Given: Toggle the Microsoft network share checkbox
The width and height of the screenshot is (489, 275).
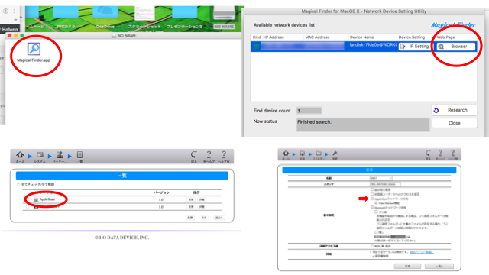Looking at the screenshot, I should [x=372, y=207].
